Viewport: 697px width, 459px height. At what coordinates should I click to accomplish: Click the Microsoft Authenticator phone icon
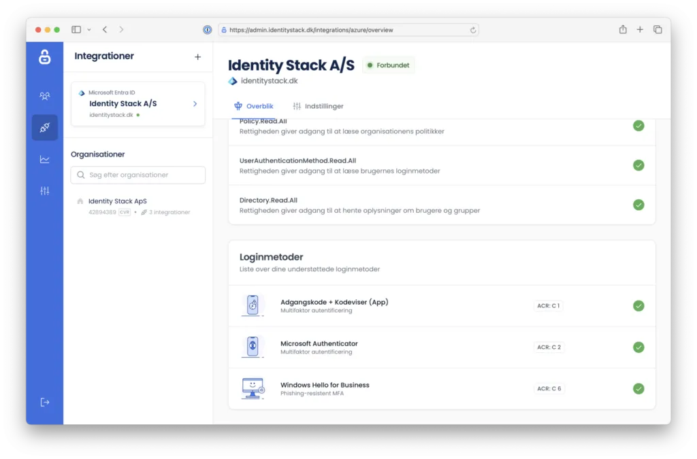(x=253, y=347)
